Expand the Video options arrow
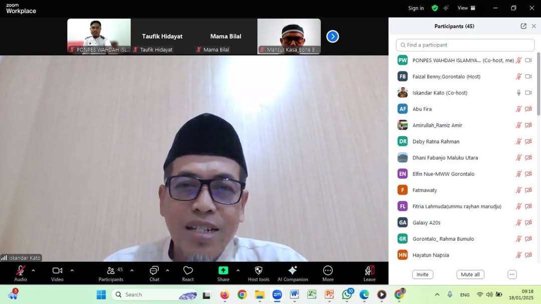The height and width of the screenshot is (304, 541). coord(72,270)
